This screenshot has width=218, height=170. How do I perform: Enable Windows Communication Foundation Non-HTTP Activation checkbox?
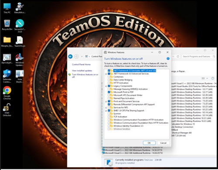click(109, 123)
